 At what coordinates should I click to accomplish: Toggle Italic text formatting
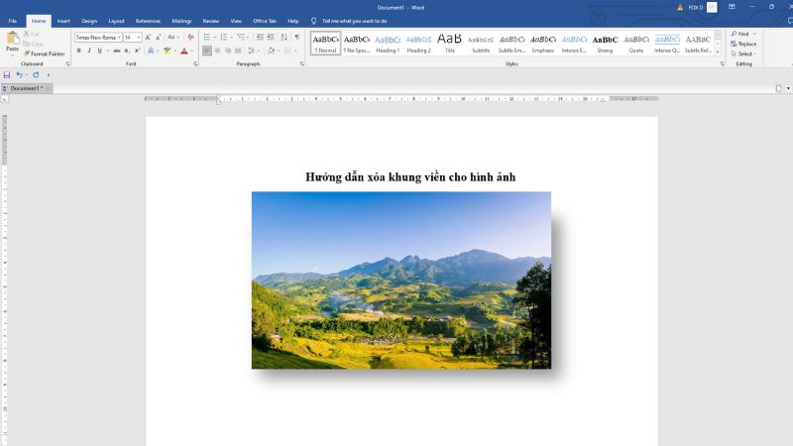click(89, 51)
